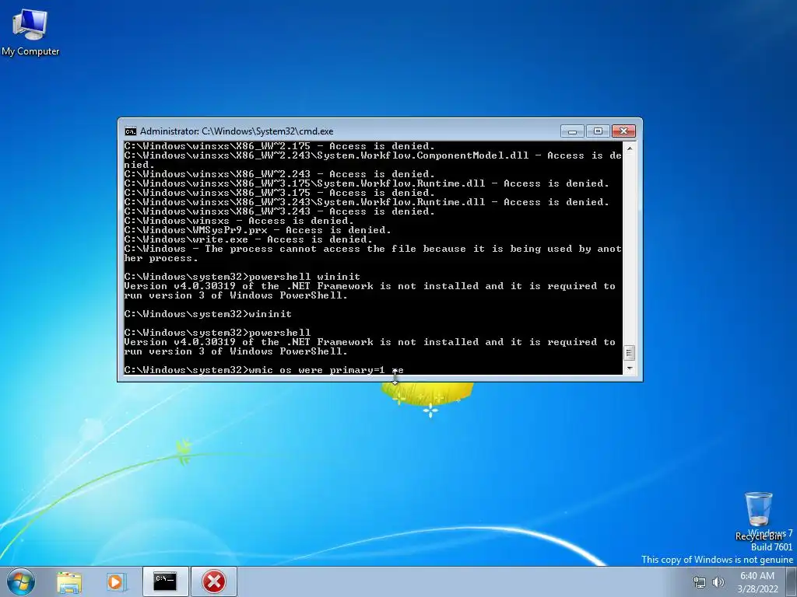Open the volume speaker tray icon
The image size is (797, 597).
(718, 582)
